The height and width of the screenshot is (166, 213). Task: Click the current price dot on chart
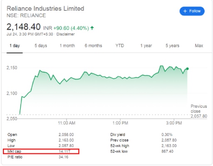187,68
